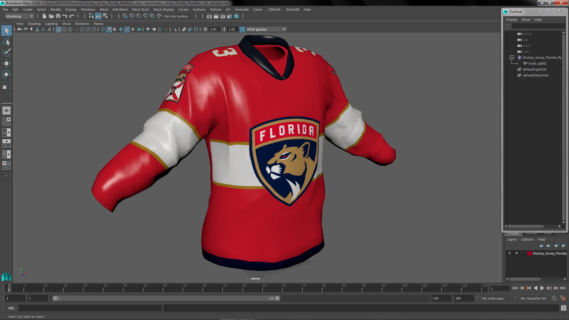Image resolution: width=569 pixels, height=320 pixels.
Task: Enable snap to curves icon
Action: [132, 16]
